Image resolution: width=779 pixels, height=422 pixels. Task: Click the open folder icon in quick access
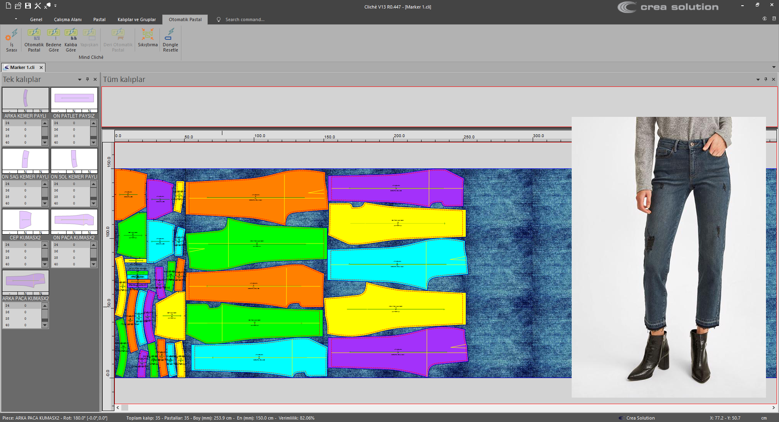pos(18,6)
